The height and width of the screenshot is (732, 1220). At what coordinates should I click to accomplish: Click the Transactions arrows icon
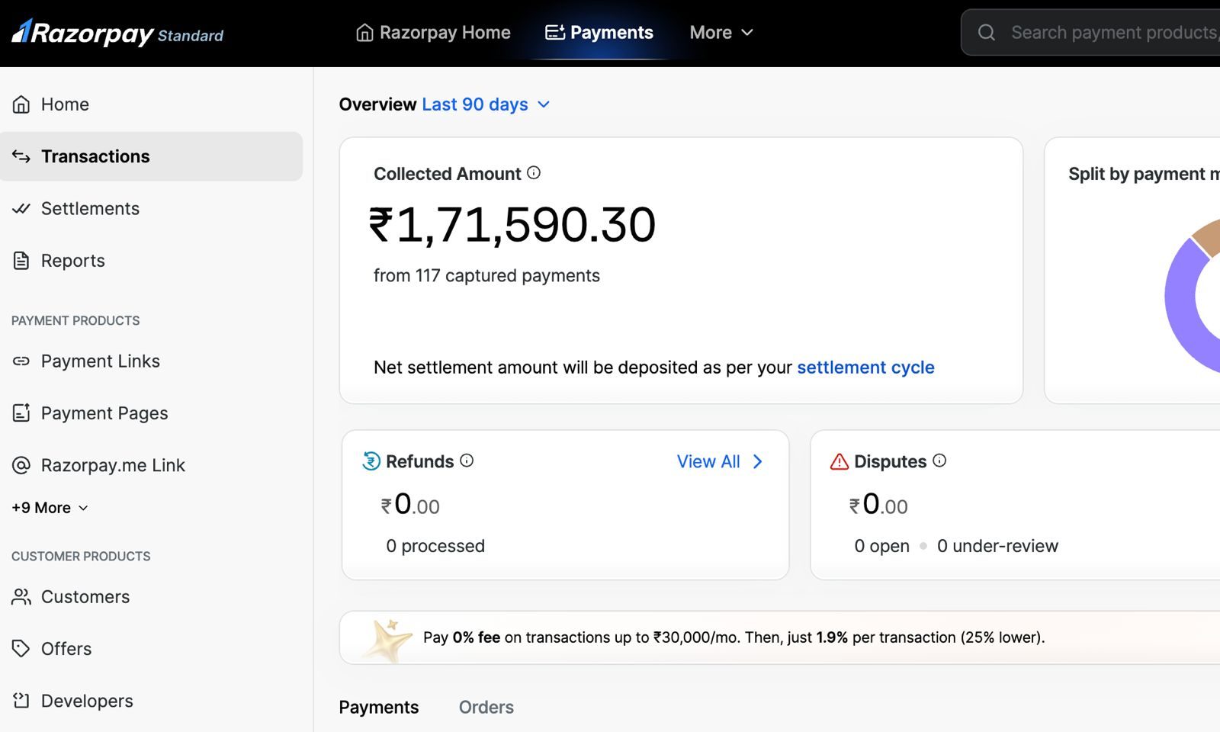[x=21, y=156]
